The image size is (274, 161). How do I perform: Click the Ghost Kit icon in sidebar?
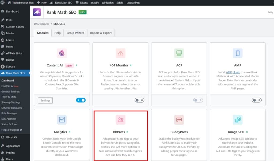3,137
